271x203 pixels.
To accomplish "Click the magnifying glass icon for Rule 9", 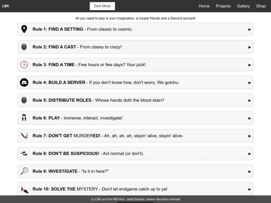I will (24, 171).
